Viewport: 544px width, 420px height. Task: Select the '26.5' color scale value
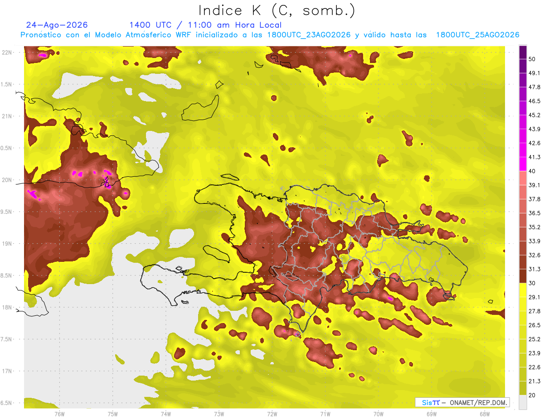tap(534, 325)
